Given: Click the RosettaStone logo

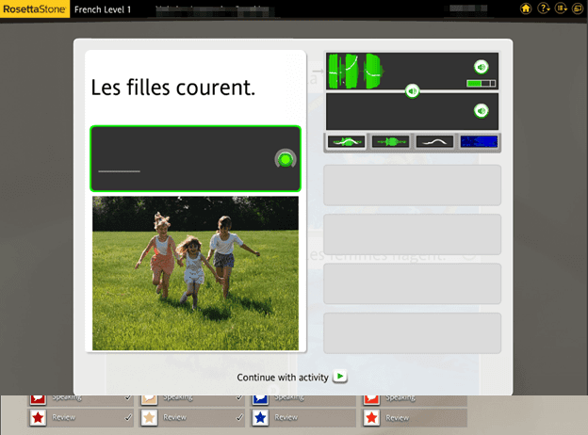Looking at the screenshot, I should click(x=35, y=9).
